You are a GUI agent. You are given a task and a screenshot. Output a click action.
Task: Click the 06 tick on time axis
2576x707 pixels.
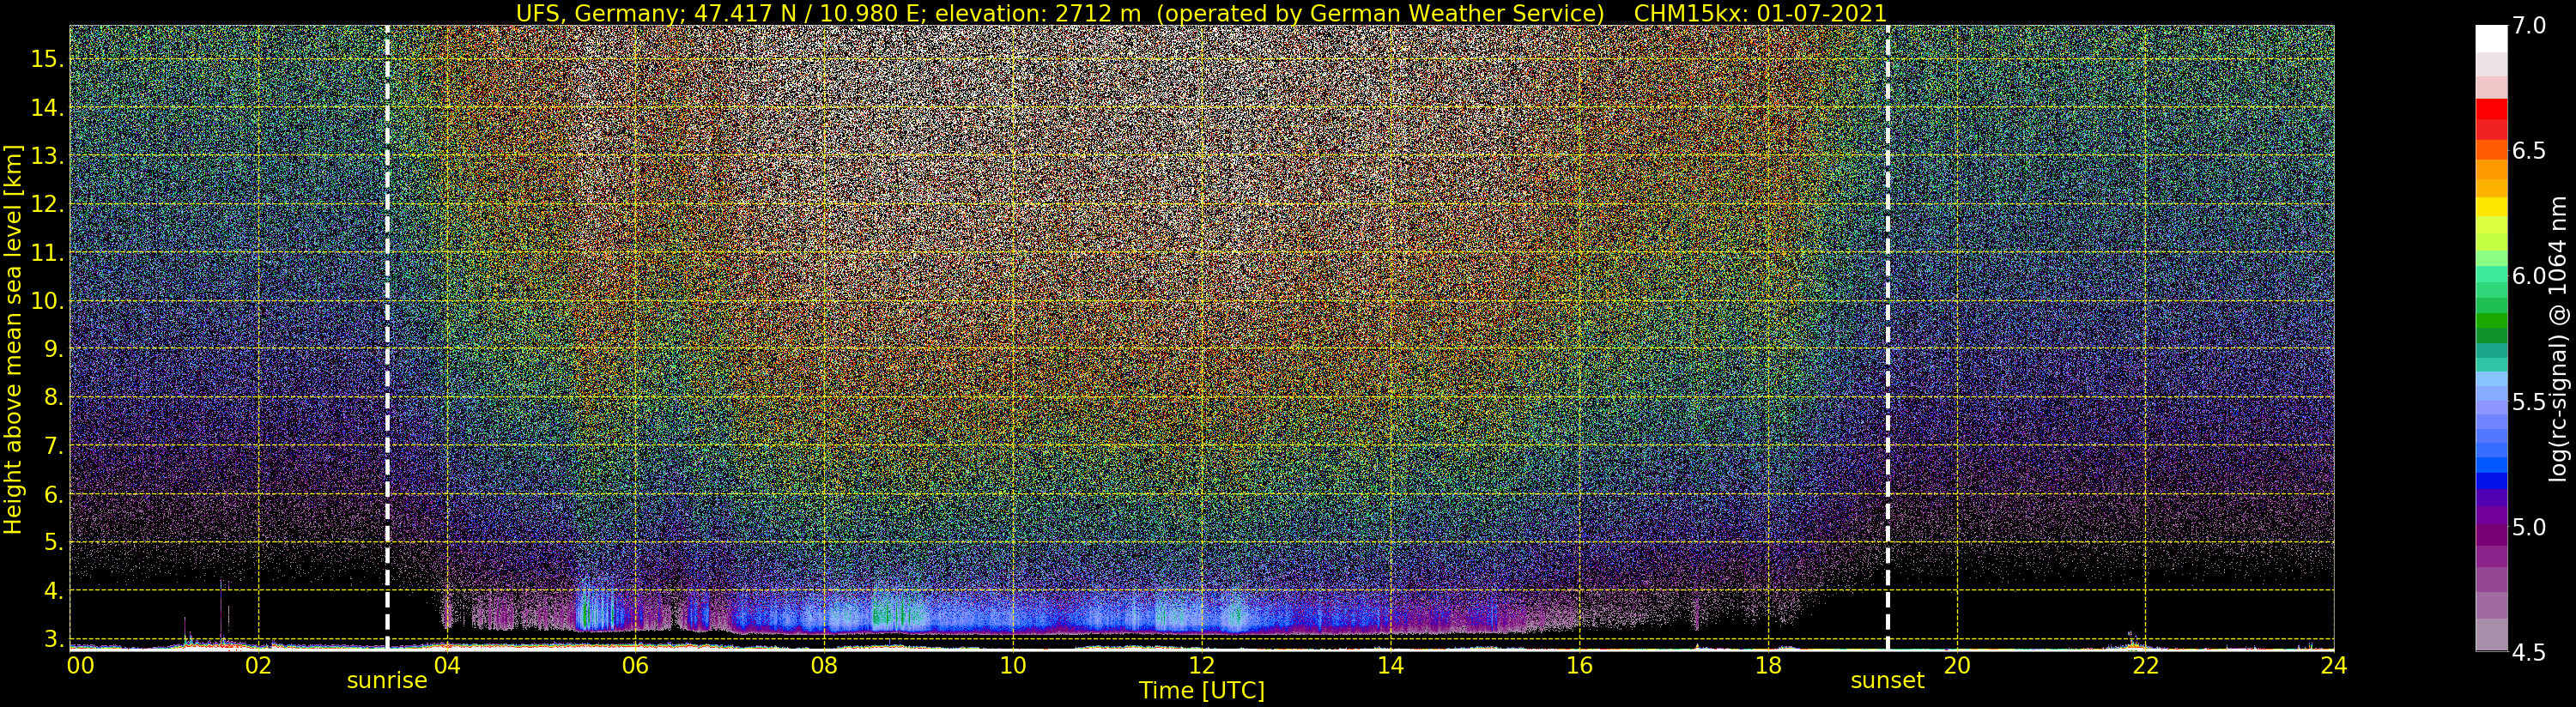coord(635,665)
